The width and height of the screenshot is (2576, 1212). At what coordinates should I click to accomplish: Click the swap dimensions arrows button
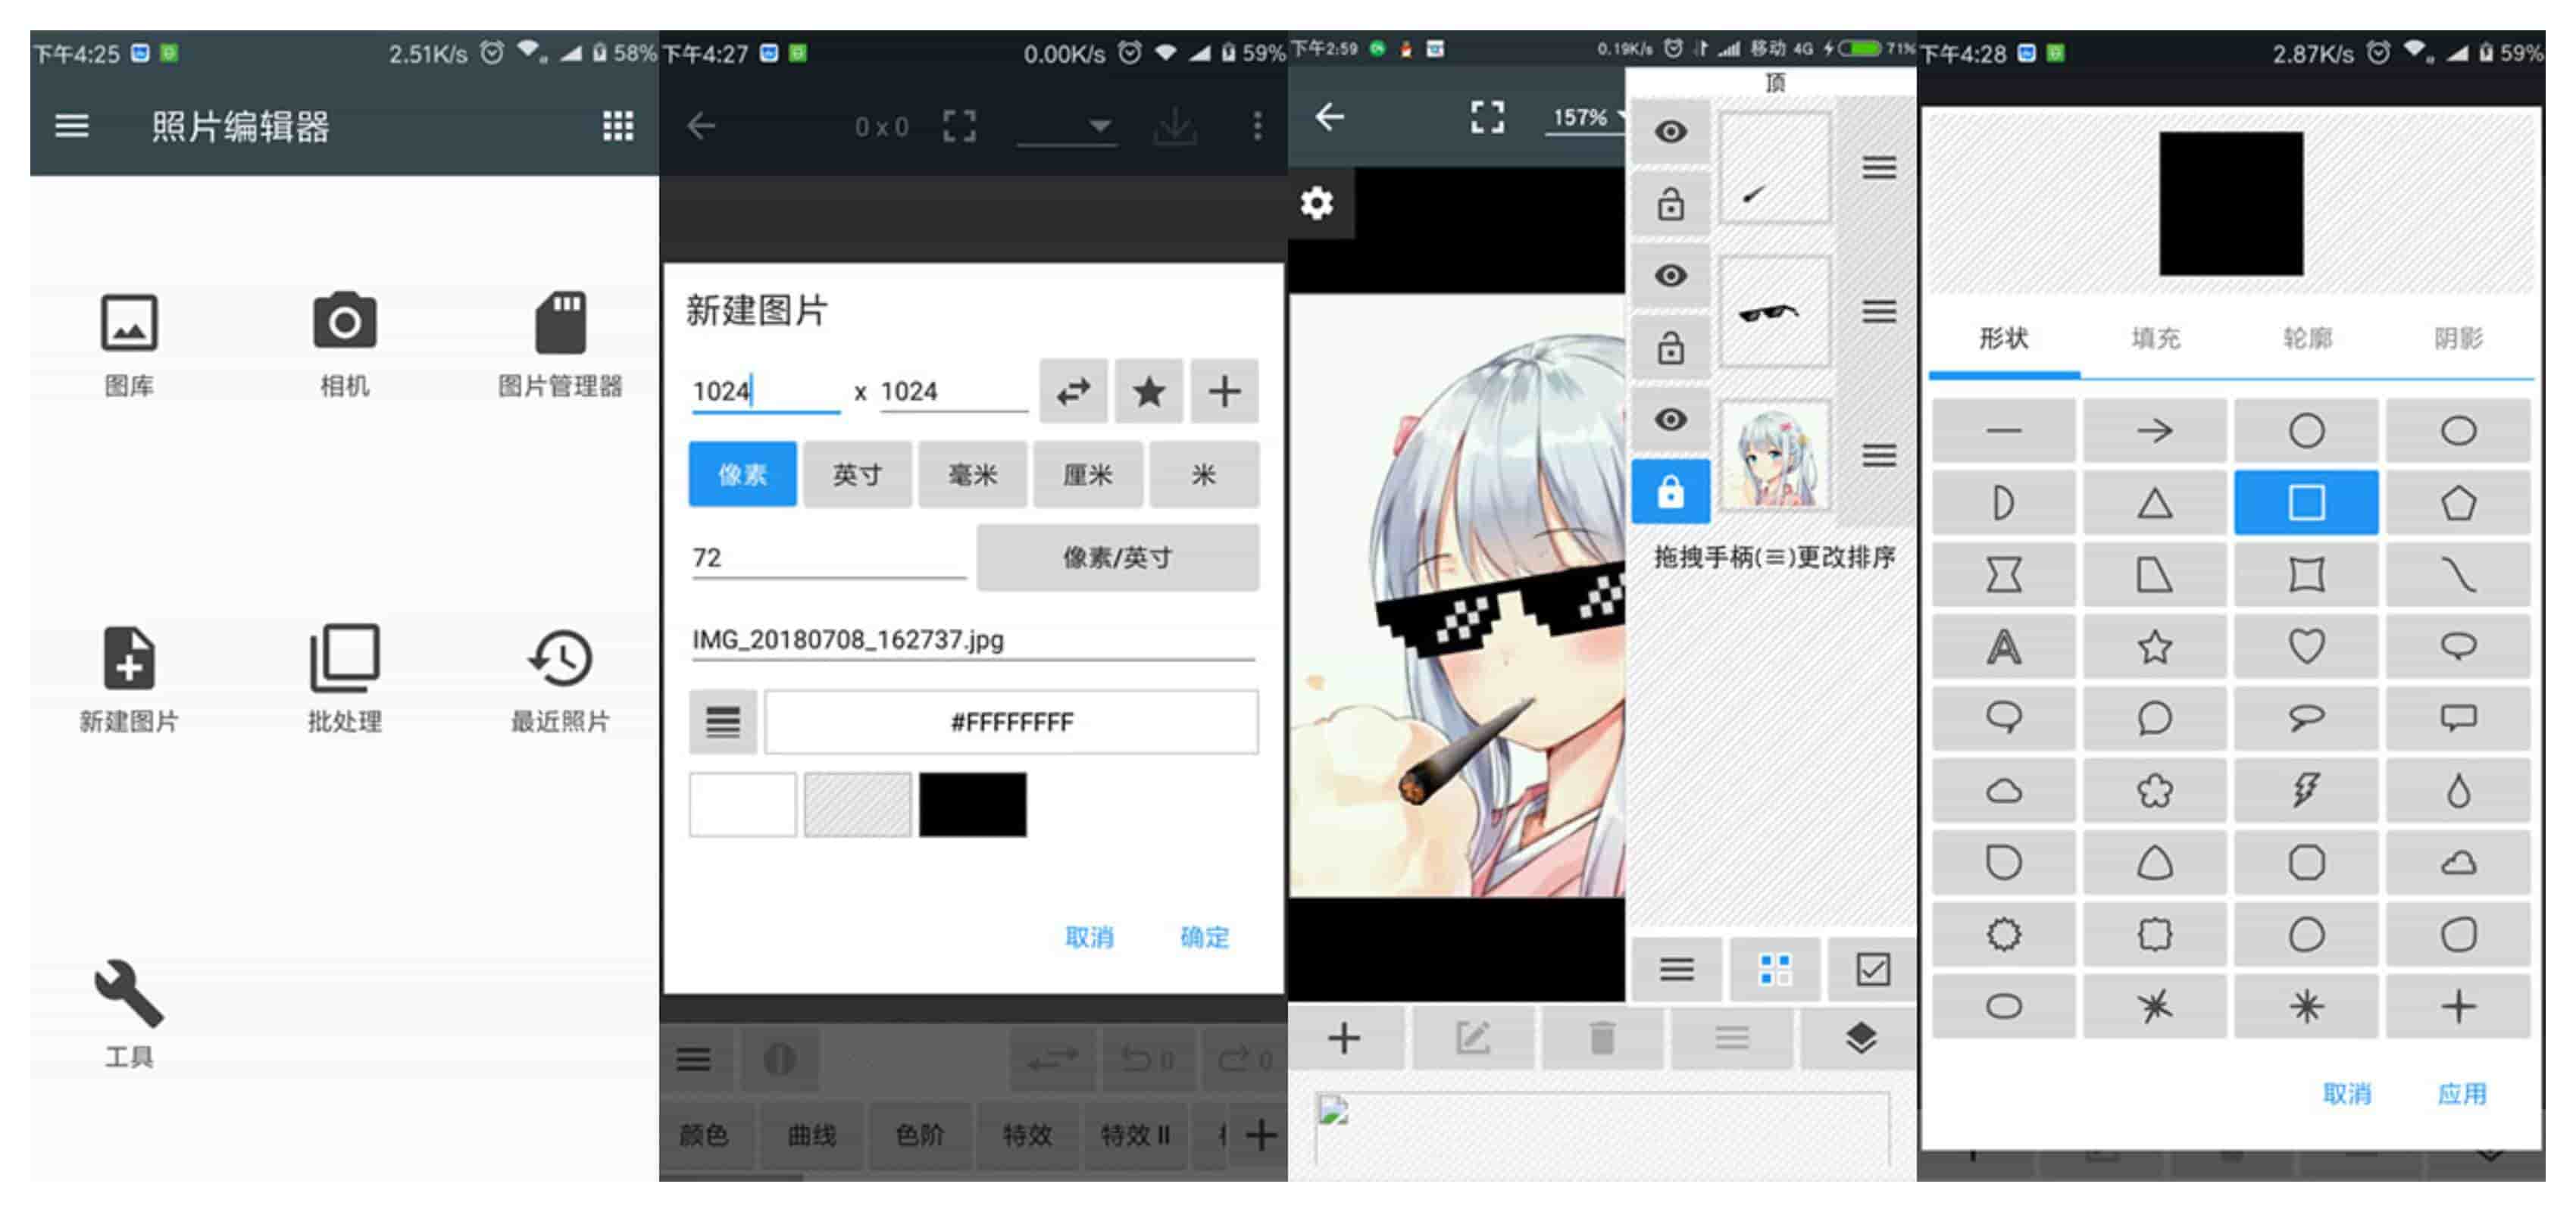pyautogui.click(x=1073, y=391)
